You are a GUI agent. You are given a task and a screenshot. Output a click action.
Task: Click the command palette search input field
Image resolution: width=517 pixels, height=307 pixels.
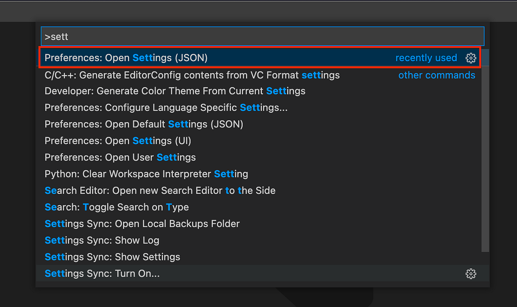coord(262,37)
